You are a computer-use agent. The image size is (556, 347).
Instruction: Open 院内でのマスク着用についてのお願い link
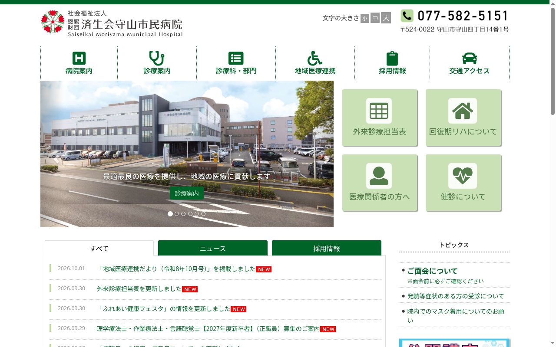tap(456, 315)
